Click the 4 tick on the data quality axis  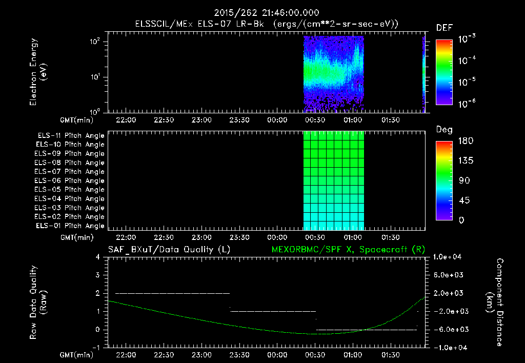98,257
